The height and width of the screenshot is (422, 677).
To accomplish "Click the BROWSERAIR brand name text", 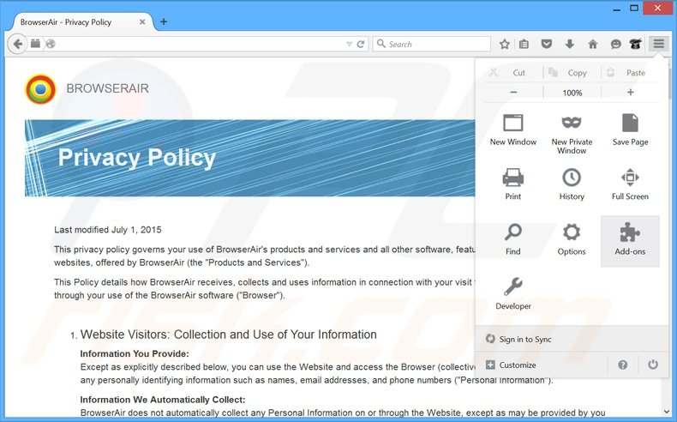I will (107, 88).
